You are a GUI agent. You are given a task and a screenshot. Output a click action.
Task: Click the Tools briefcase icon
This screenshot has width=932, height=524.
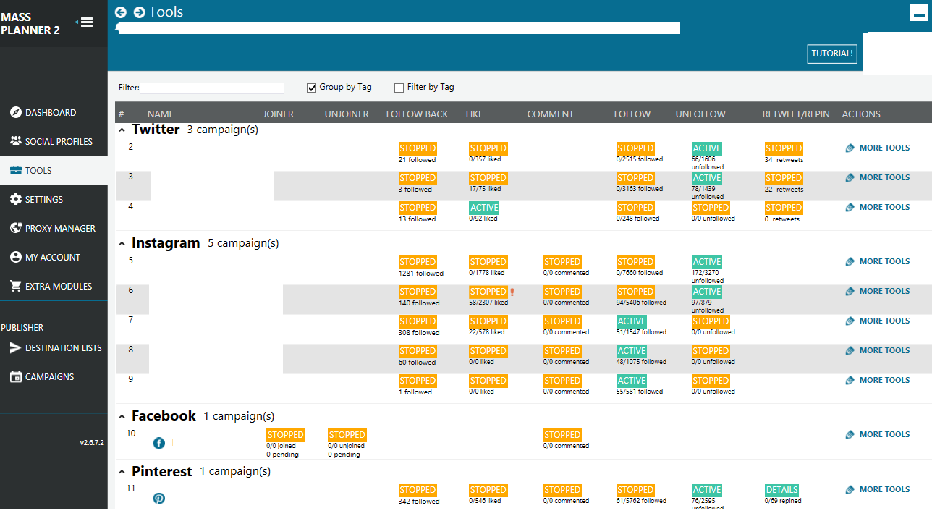(x=15, y=170)
